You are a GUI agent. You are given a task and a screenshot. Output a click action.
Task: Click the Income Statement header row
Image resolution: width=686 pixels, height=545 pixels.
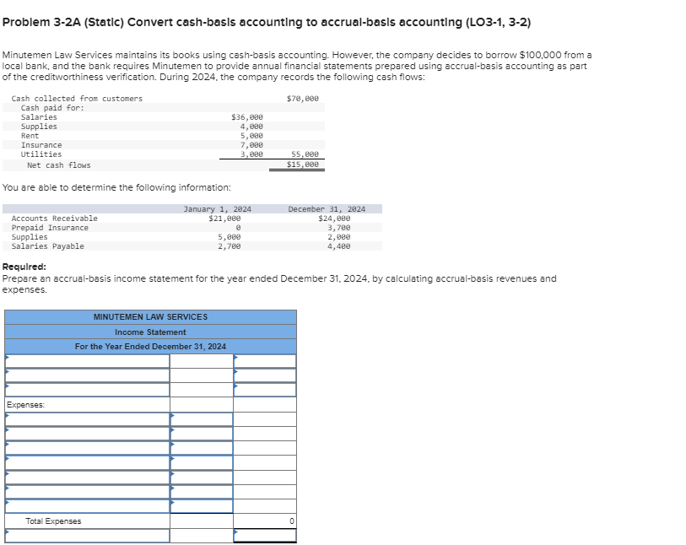tap(150, 332)
